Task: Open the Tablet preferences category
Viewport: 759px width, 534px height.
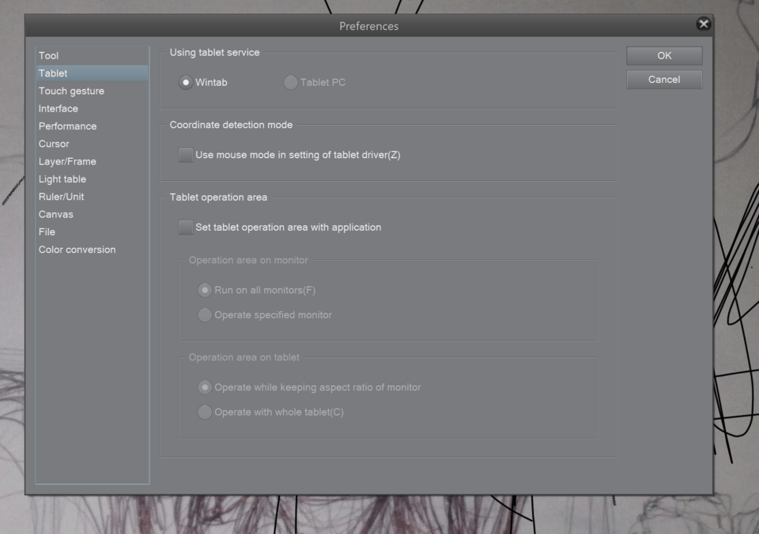Action: pos(92,73)
